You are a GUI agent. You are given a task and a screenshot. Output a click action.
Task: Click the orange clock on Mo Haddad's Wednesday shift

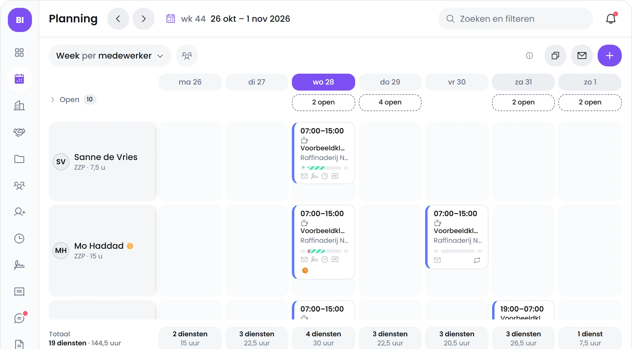point(305,271)
